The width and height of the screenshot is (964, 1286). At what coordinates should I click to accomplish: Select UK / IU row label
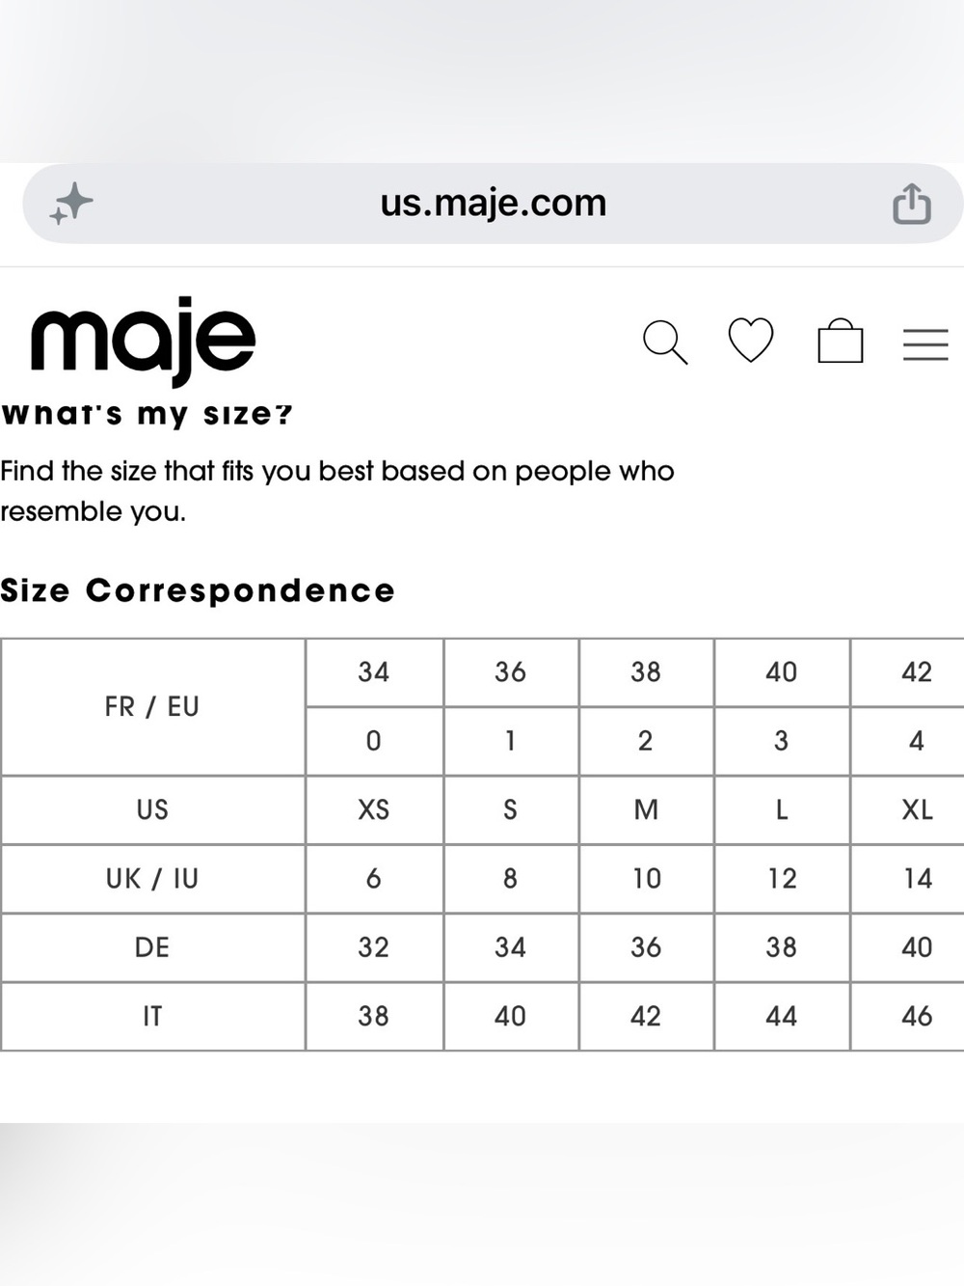(x=152, y=879)
